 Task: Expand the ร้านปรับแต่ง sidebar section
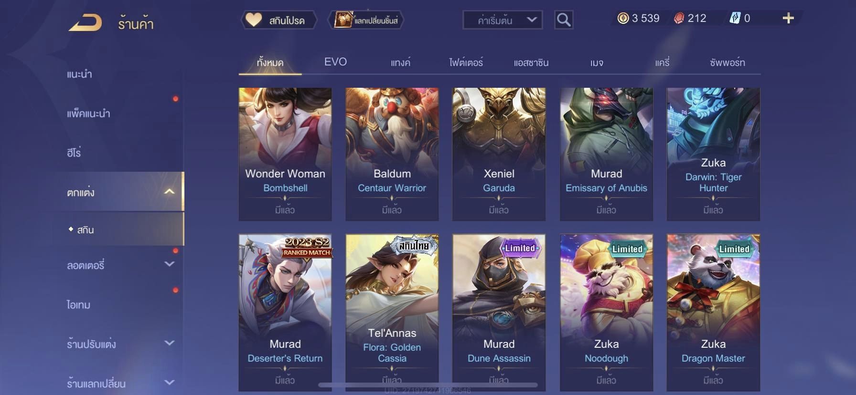(x=169, y=343)
